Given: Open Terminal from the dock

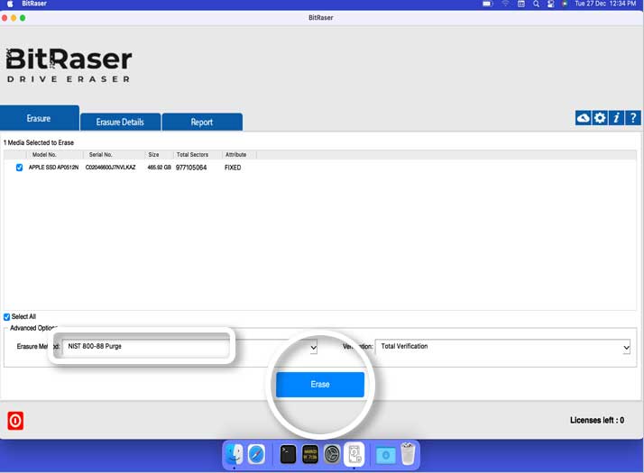Looking at the screenshot, I should click(x=288, y=455).
